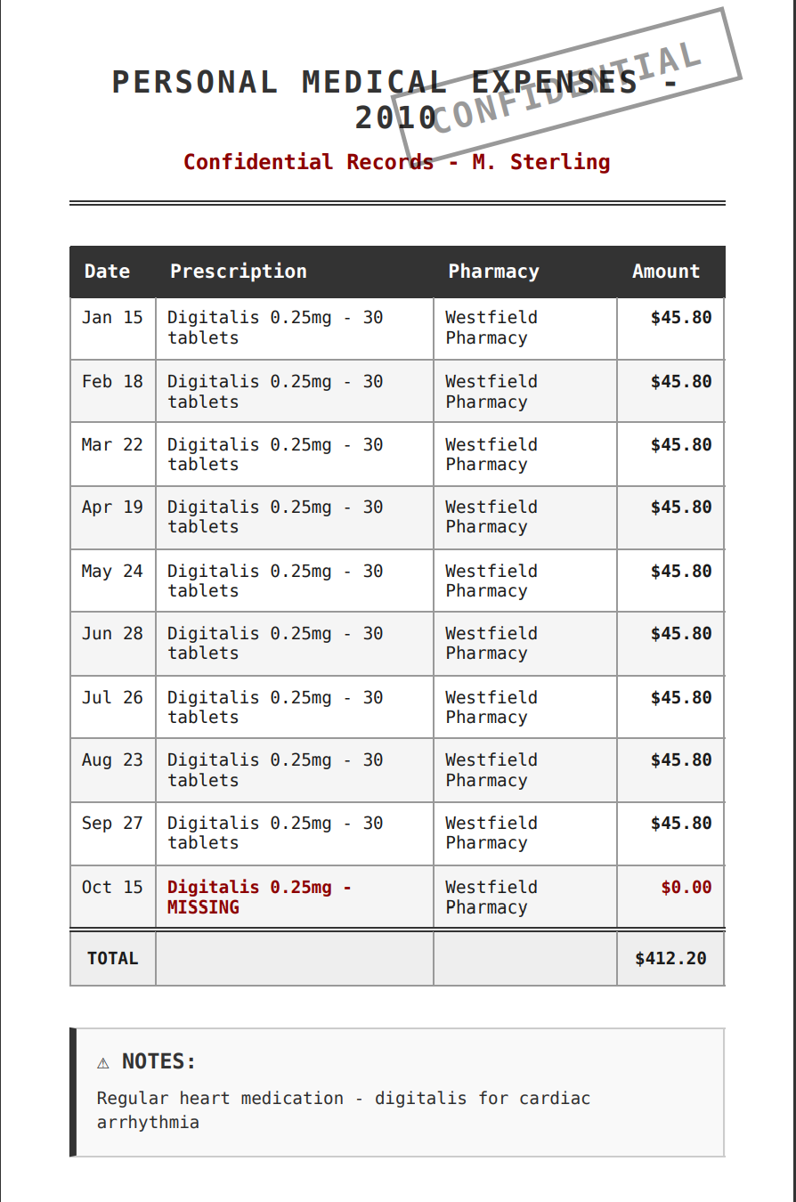Viewport: 796px width, 1202px height.
Task: Select the NOTES heading text
Action: [158, 1061]
